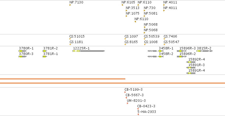Screen dimensions: 225x116
Task: Click the 15891R-3 transcript glyph
Action: click(x=191, y=68)
